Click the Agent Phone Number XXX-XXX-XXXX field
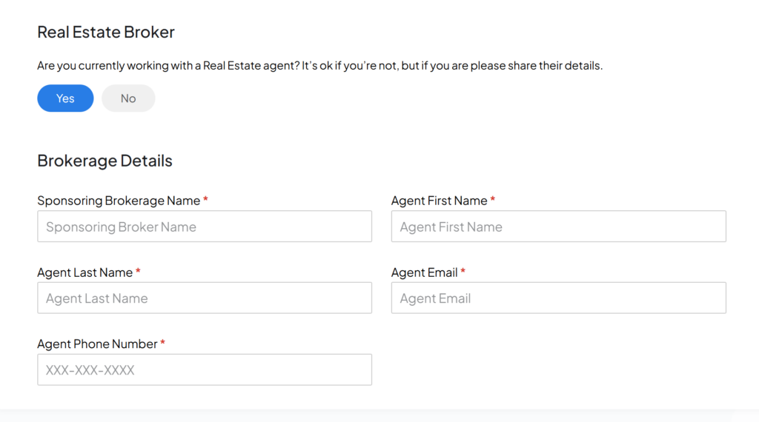Image resolution: width=759 pixels, height=422 pixels. [x=205, y=369]
